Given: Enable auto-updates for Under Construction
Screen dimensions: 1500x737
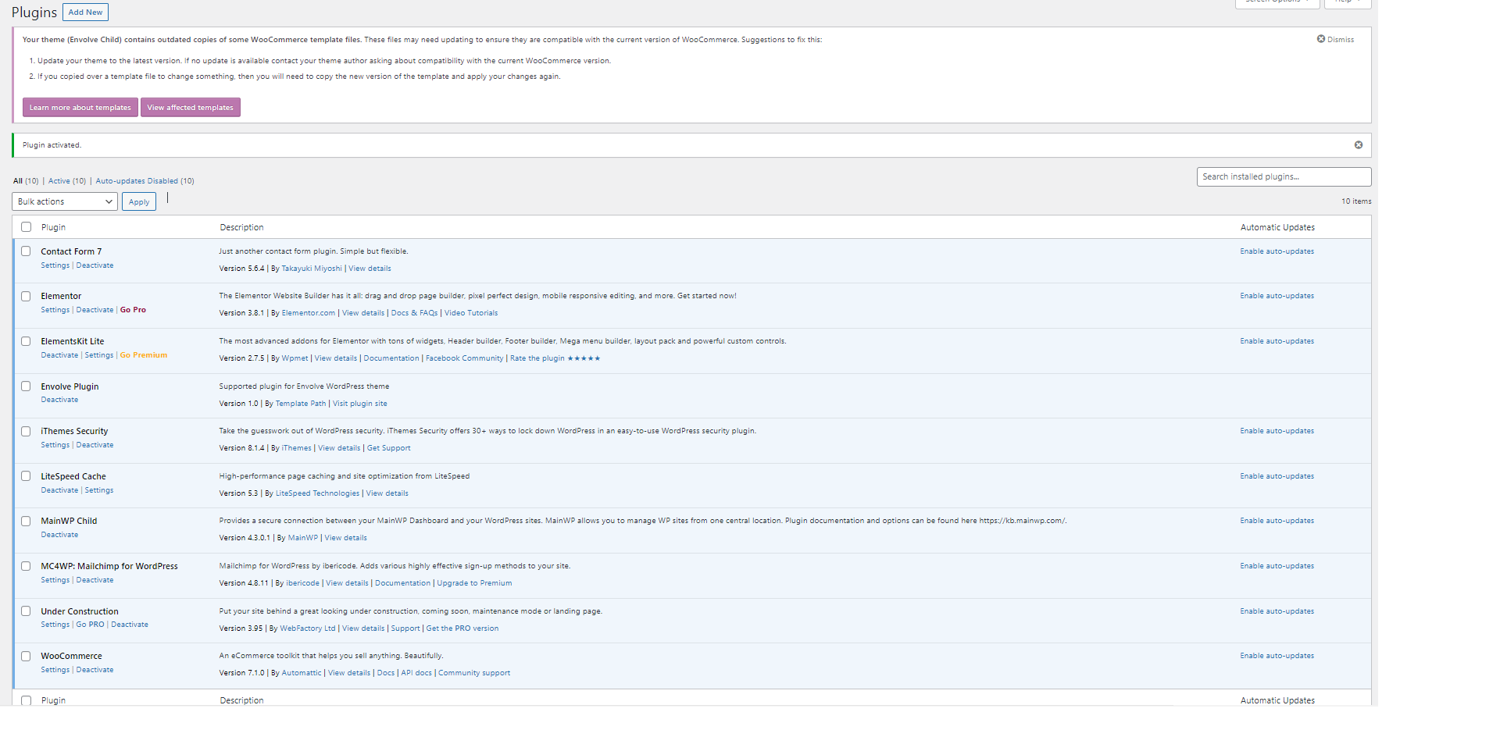Looking at the screenshot, I should tap(1277, 611).
